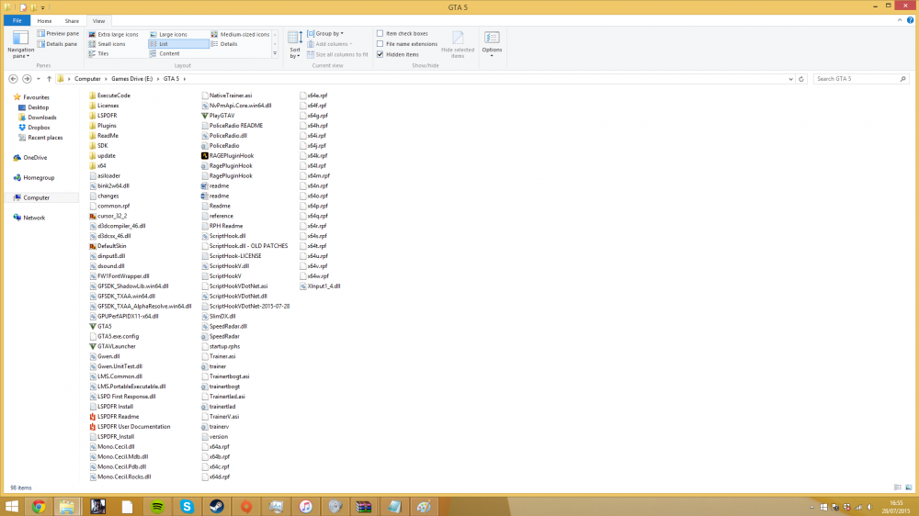The image size is (919, 516).
Task: Switch to the Share ribbon tab
Action: pos(72,20)
